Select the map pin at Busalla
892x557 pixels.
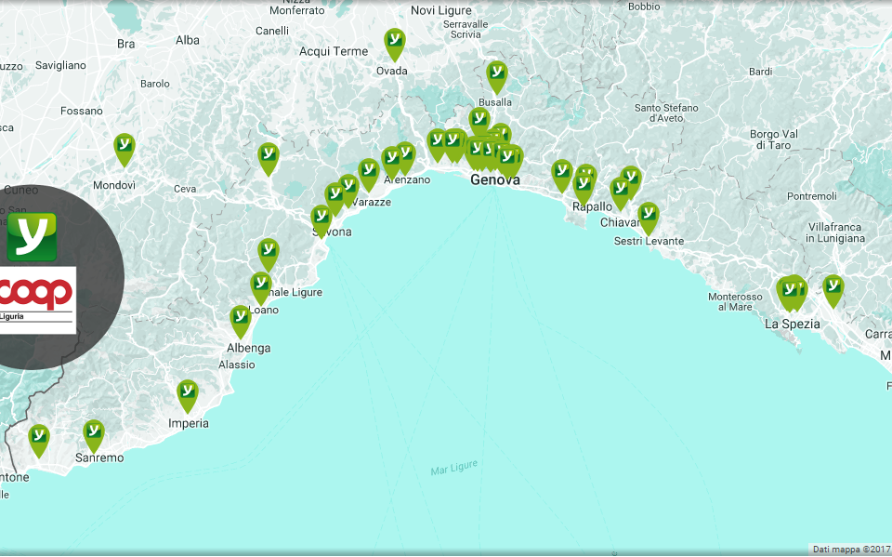[x=497, y=74]
